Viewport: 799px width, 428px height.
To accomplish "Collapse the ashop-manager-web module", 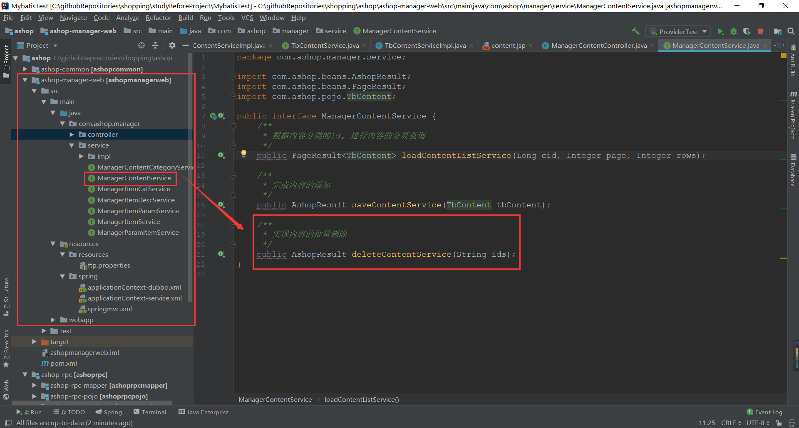I will pyautogui.click(x=25, y=80).
